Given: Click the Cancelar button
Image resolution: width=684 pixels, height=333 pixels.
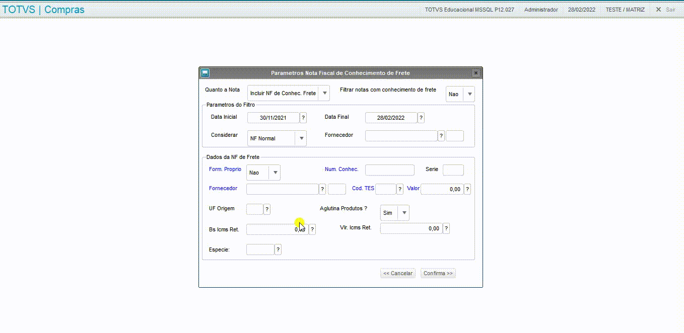Looking at the screenshot, I should [x=398, y=273].
